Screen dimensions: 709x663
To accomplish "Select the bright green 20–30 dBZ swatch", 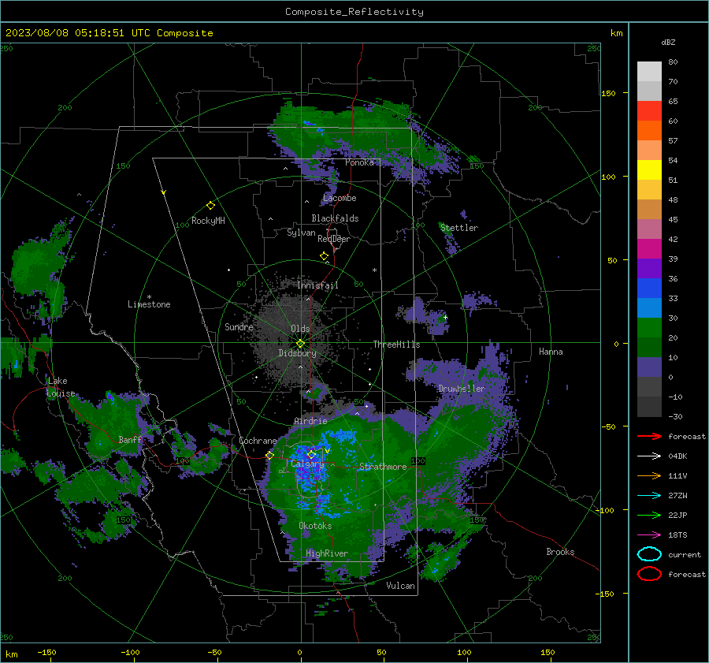I will (x=649, y=328).
